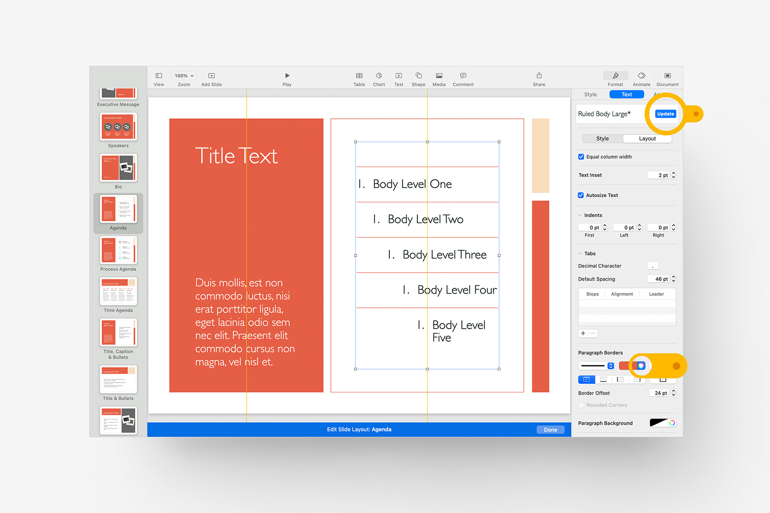This screenshot has width=770, height=513.
Task: Select the Time Agenda layout thumbnail
Action: 118,291
